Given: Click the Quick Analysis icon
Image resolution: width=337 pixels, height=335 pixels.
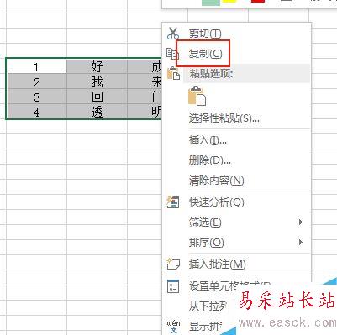Looking at the screenshot, I should click(173, 202).
